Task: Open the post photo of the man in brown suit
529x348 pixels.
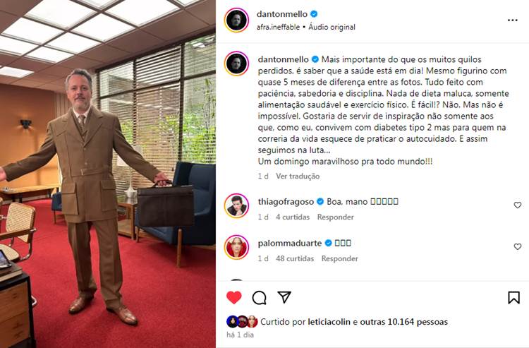Action: [108, 174]
